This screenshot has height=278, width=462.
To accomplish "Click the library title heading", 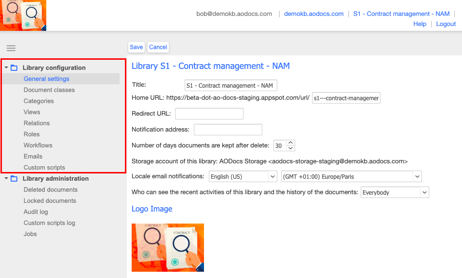I will (x=211, y=66).
